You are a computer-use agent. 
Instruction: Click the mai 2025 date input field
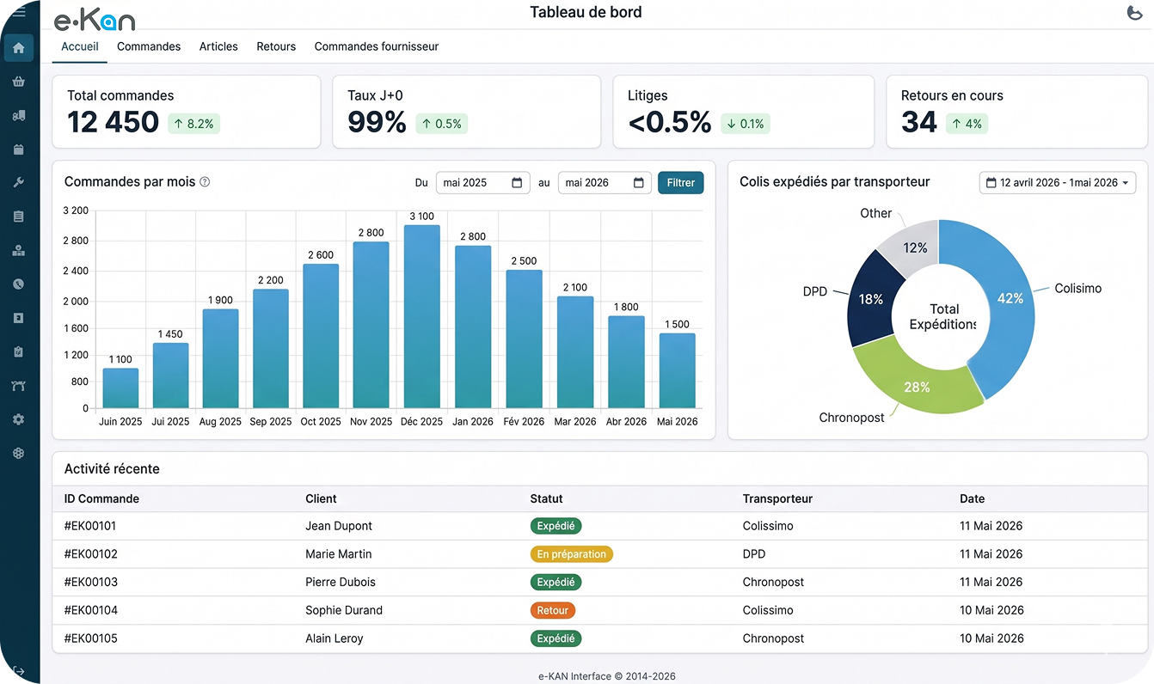point(483,183)
